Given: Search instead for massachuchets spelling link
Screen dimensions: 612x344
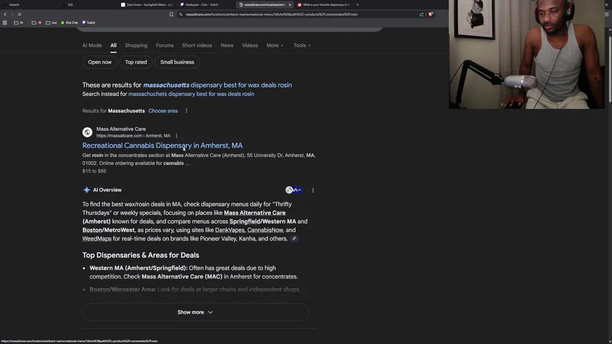Looking at the screenshot, I should click(x=191, y=94).
